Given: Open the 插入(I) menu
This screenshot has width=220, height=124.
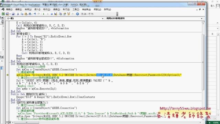Looking at the screenshot, I should click(37, 9).
